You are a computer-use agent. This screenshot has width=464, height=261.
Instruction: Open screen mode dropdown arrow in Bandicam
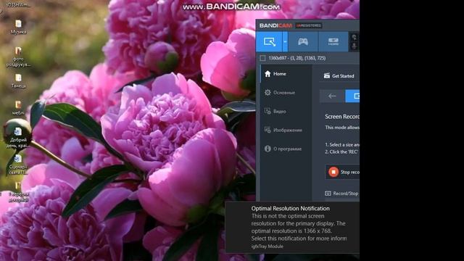click(x=285, y=42)
